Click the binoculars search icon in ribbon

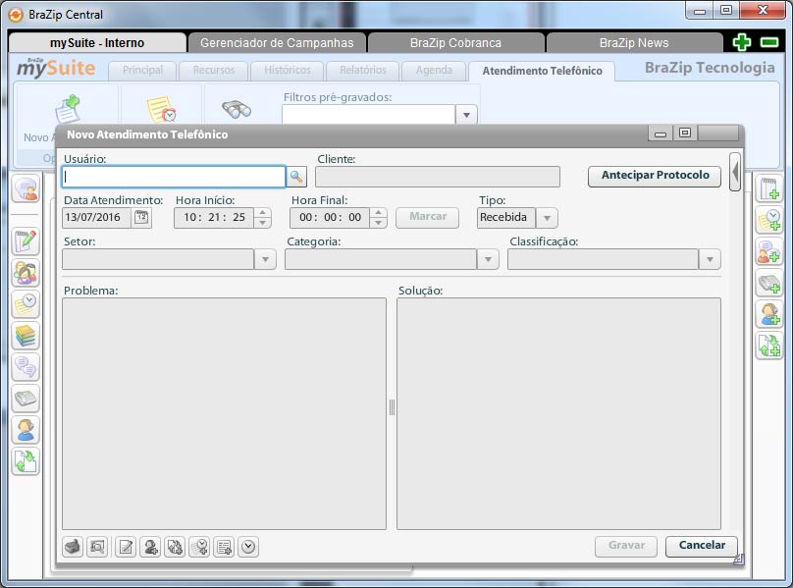click(x=237, y=109)
